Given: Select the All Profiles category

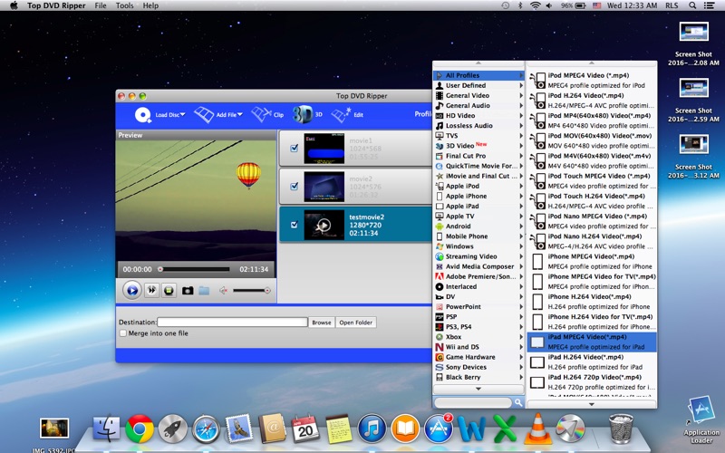Looking at the screenshot, I should pyautogui.click(x=479, y=75).
